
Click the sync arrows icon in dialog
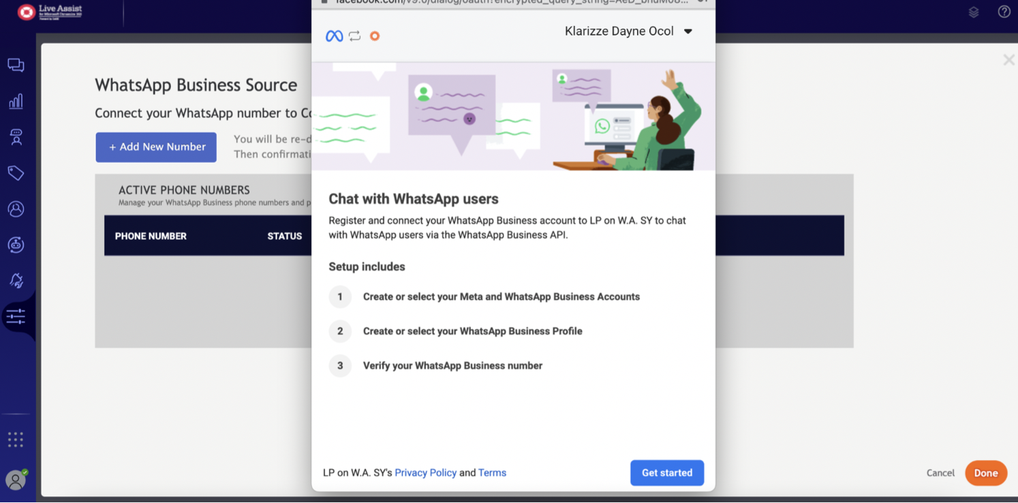tap(354, 36)
